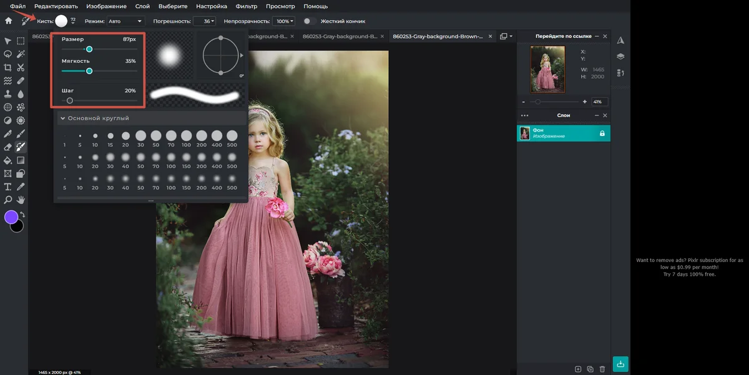749x375 pixels.
Task: Open the Слои panel three-dots menu
Action: click(524, 115)
